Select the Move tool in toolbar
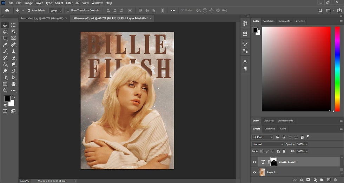344x183 pixels. (5, 25)
